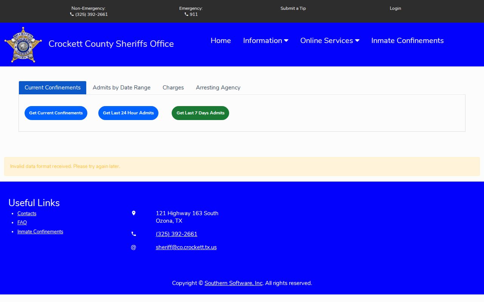Click the 911 emergency number
Viewport: 484px width, 302px height.
coord(194,14)
